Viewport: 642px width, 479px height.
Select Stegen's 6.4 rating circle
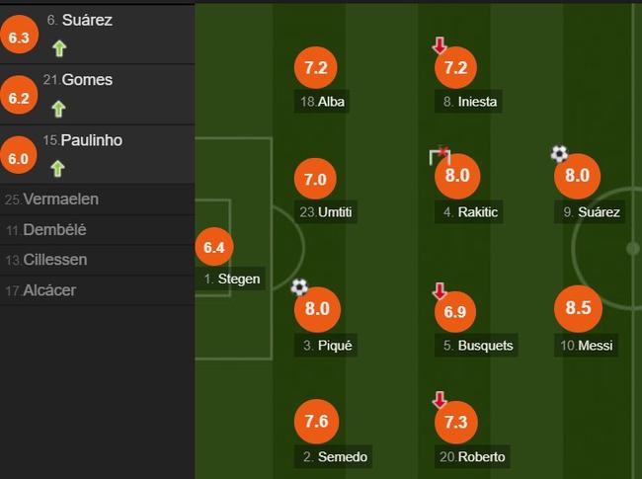(x=214, y=247)
